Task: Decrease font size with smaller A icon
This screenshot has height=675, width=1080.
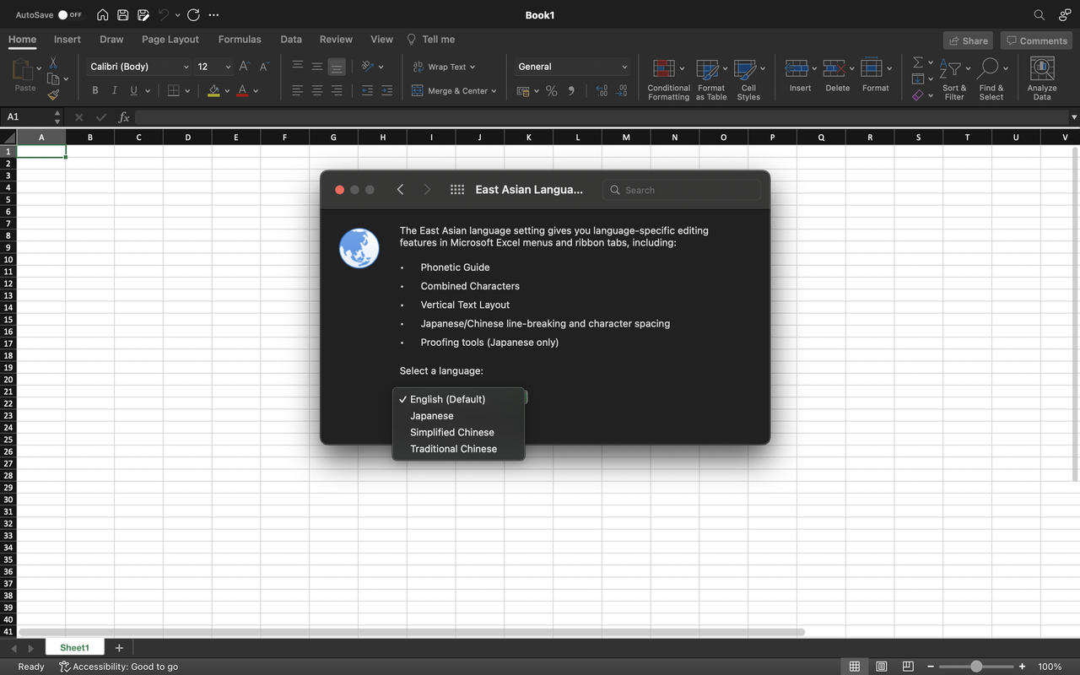Action: pos(264,67)
